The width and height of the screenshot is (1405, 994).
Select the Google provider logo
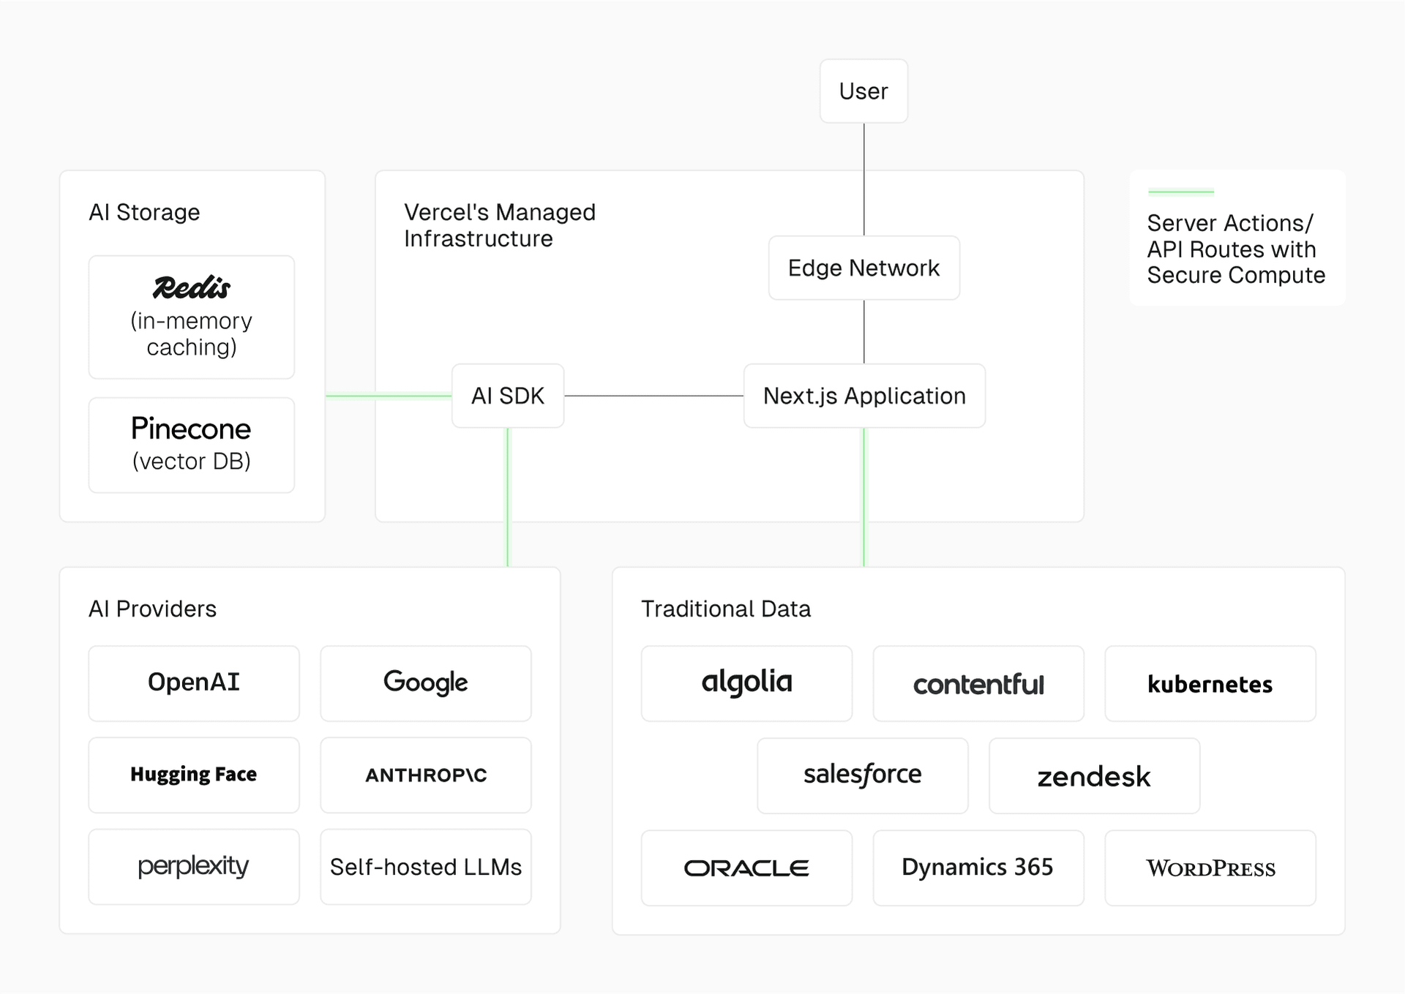click(x=425, y=683)
